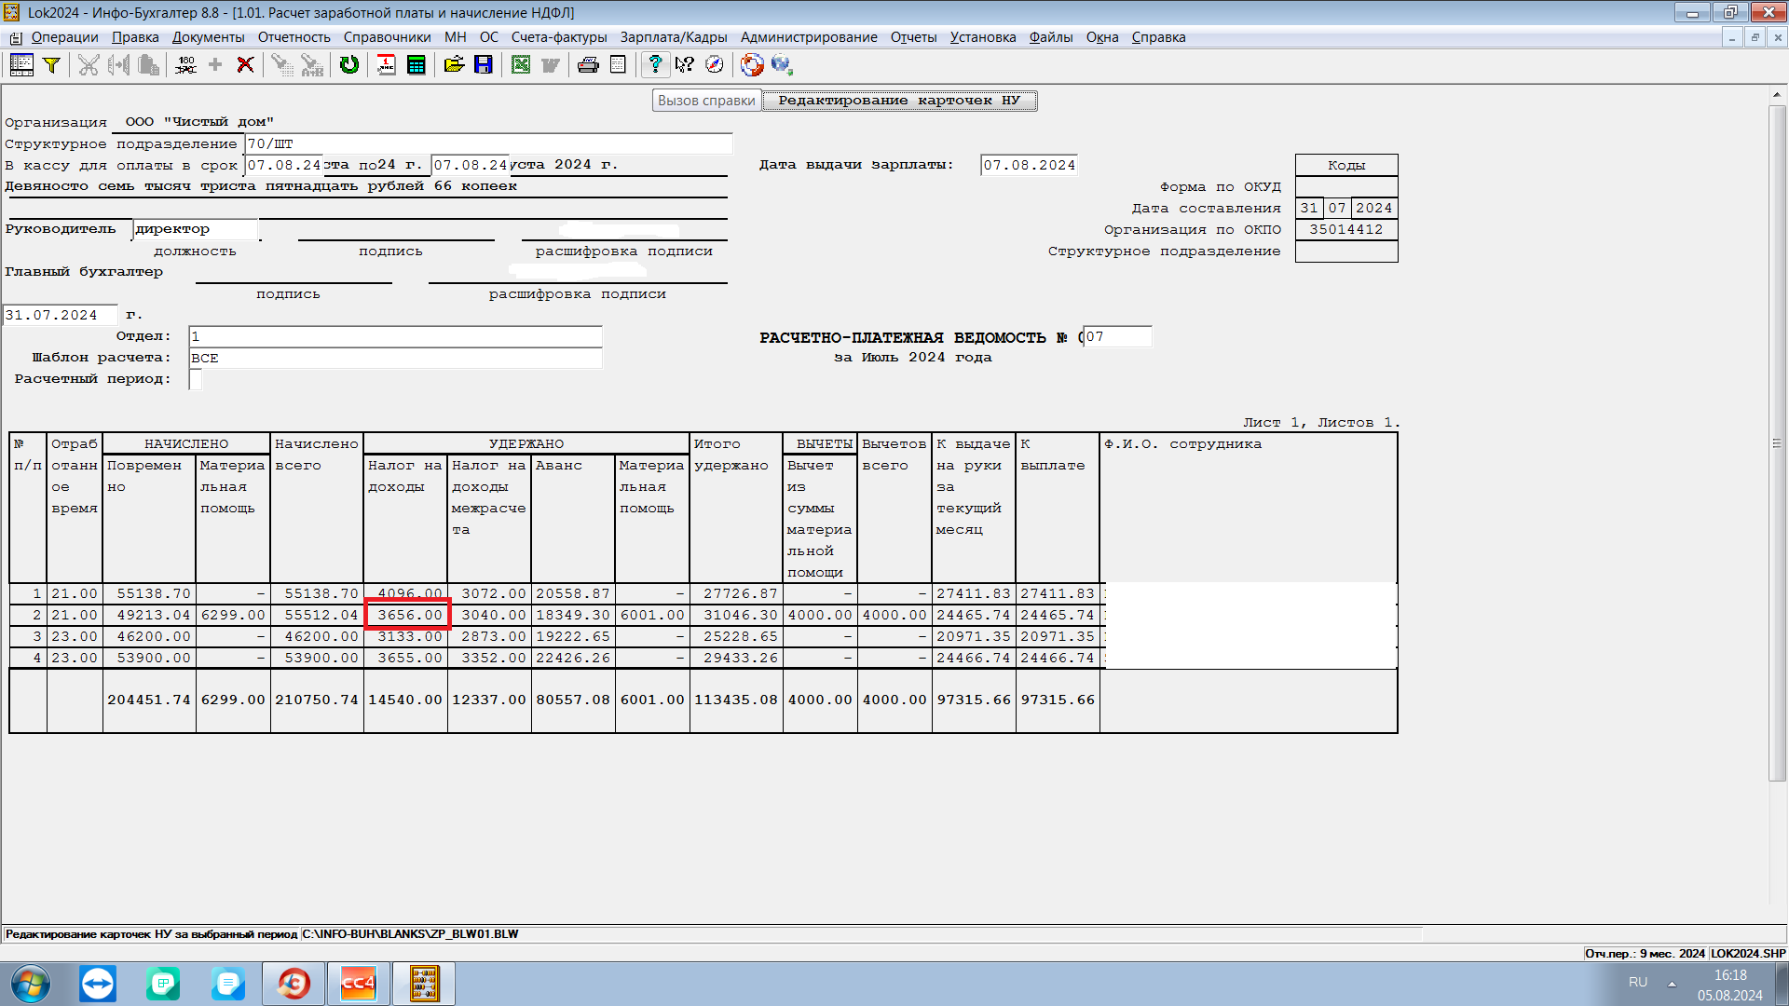The width and height of the screenshot is (1789, 1006).
Task: Click the print preview page icon
Action: coord(618,64)
